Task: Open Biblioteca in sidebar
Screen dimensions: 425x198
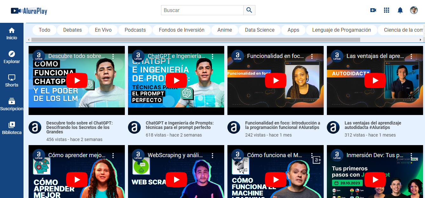Action: (12, 128)
